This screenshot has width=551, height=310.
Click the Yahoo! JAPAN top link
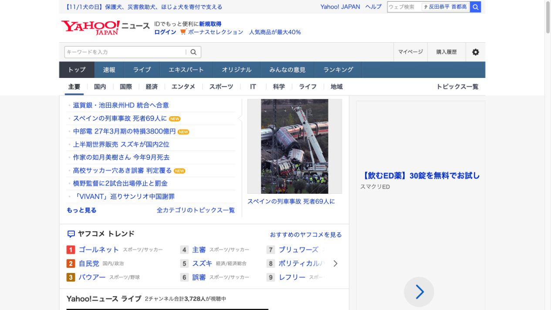[x=340, y=7]
